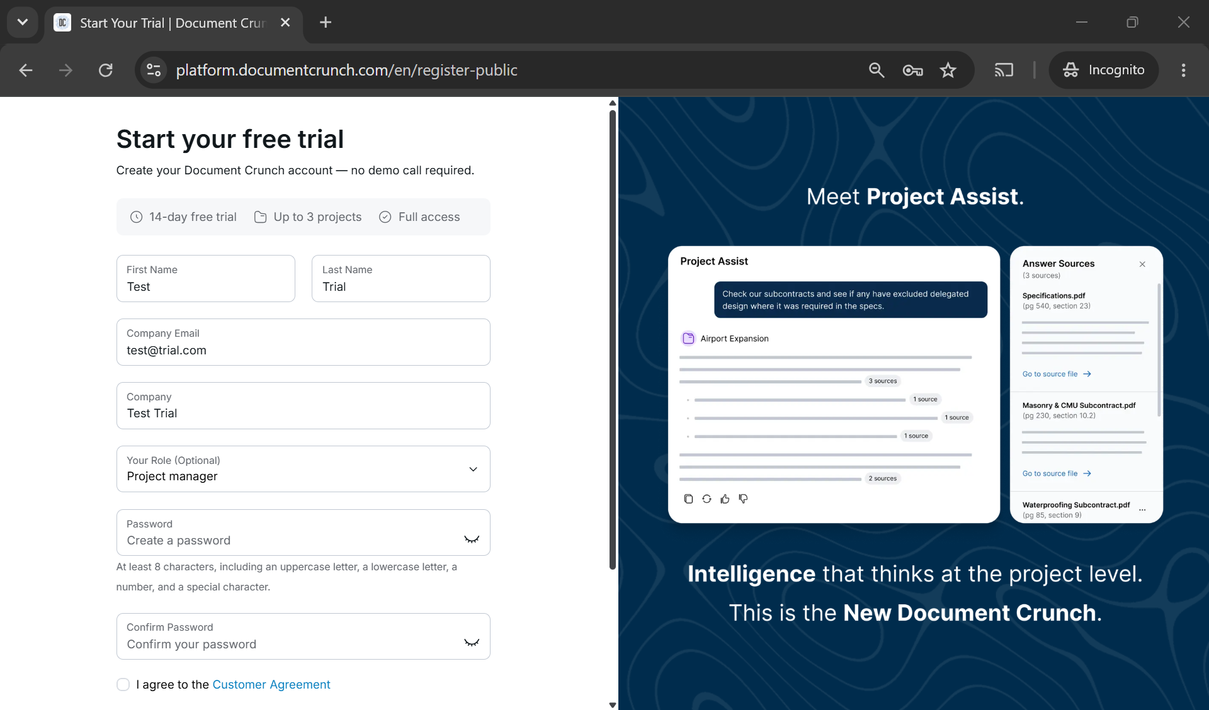Regenerate the Project Assist answer icon
This screenshot has width=1209, height=710.
[x=707, y=499]
